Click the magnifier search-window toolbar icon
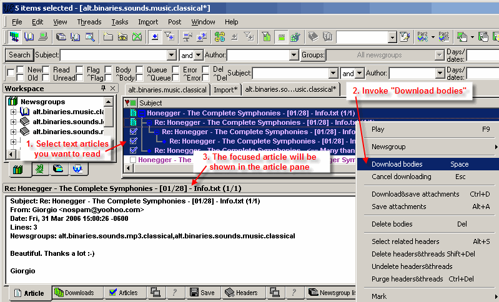This screenshot has width=499, height=302. 90,37
